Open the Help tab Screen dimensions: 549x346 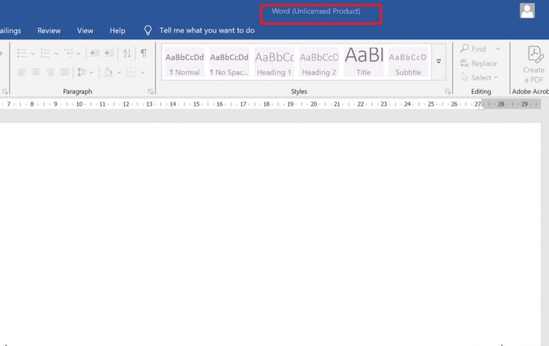pos(117,31)
